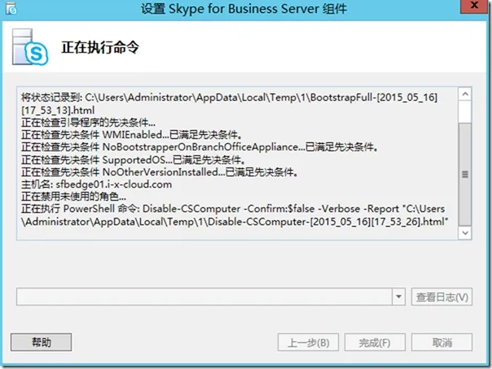Cancel setup with the 取消 button
The height and width of the screenshot is (369, 492).
[441, 342]
